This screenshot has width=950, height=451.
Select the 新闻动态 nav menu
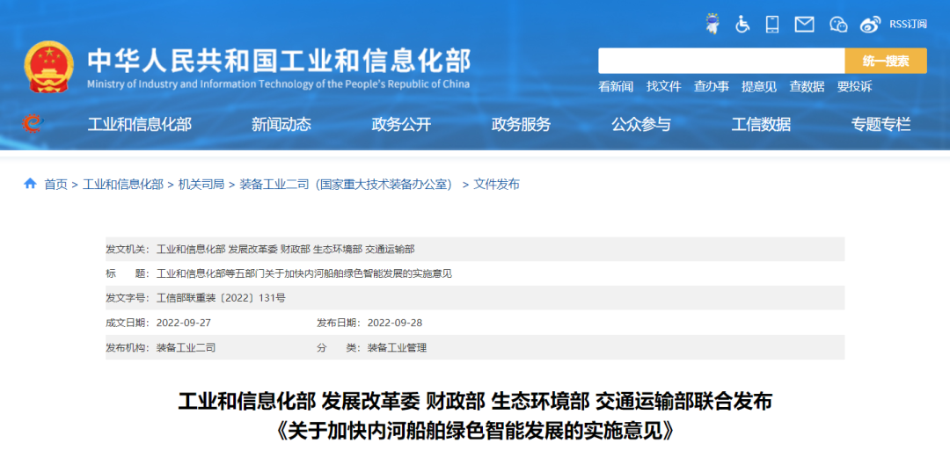[281, 125]
